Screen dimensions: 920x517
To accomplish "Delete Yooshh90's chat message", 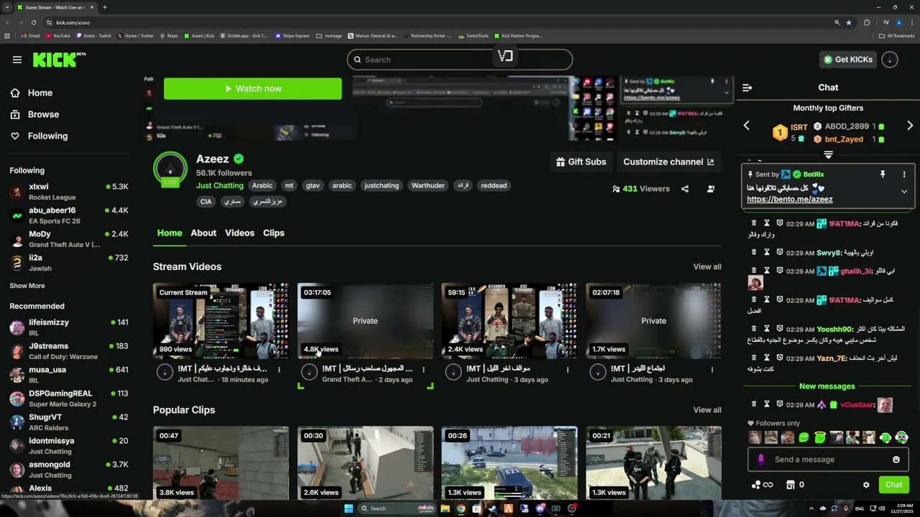I will 753,329.
